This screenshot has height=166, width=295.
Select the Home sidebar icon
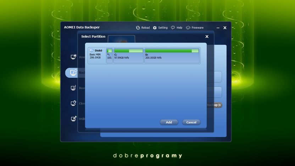pyautogui.click(x=73, y=57)
